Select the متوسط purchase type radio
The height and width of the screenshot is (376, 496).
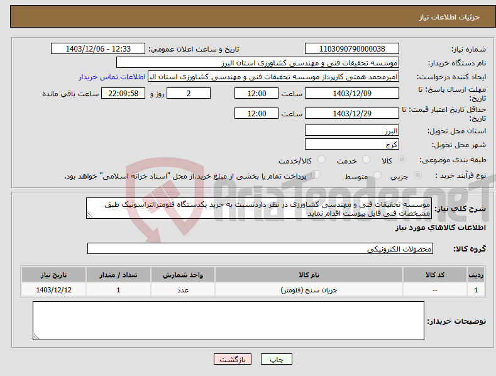click(377, 175)
